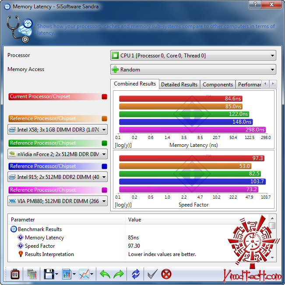The height and width of the screenshot is (285, 285).
Task: Expand the bar chart options arrow
Action: (x=74, y=274)
